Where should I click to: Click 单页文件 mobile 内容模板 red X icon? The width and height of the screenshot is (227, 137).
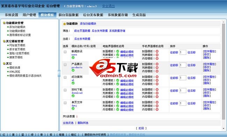point(157,109)
